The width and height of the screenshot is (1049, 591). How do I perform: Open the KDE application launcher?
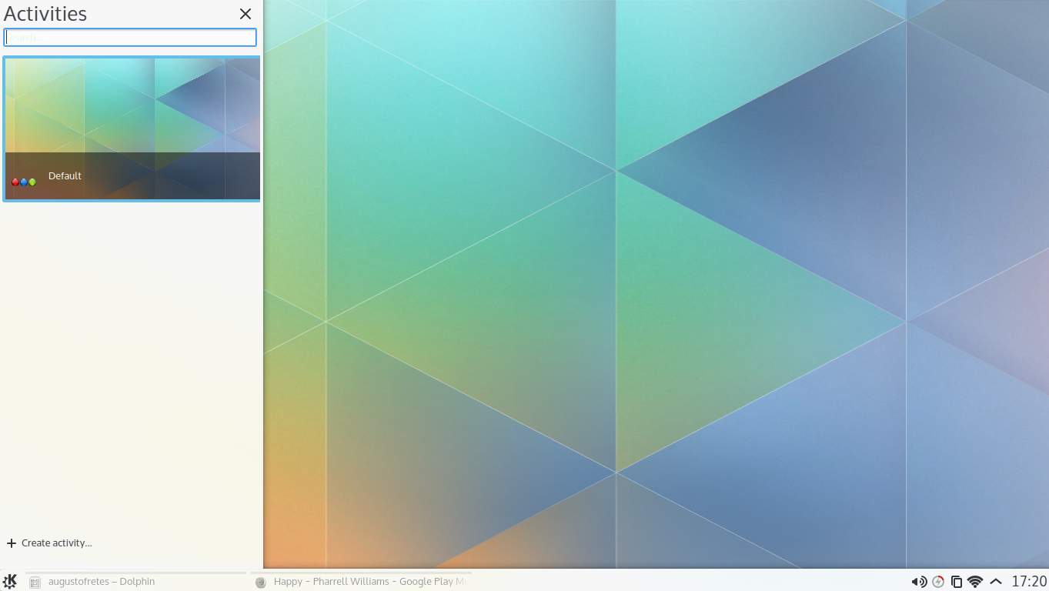pyautogui.click(x=10, y=581)
